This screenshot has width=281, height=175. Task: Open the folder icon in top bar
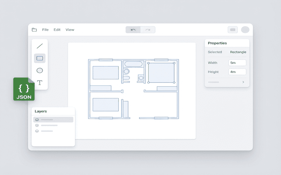pyautogui.click(x=34, y=30)
